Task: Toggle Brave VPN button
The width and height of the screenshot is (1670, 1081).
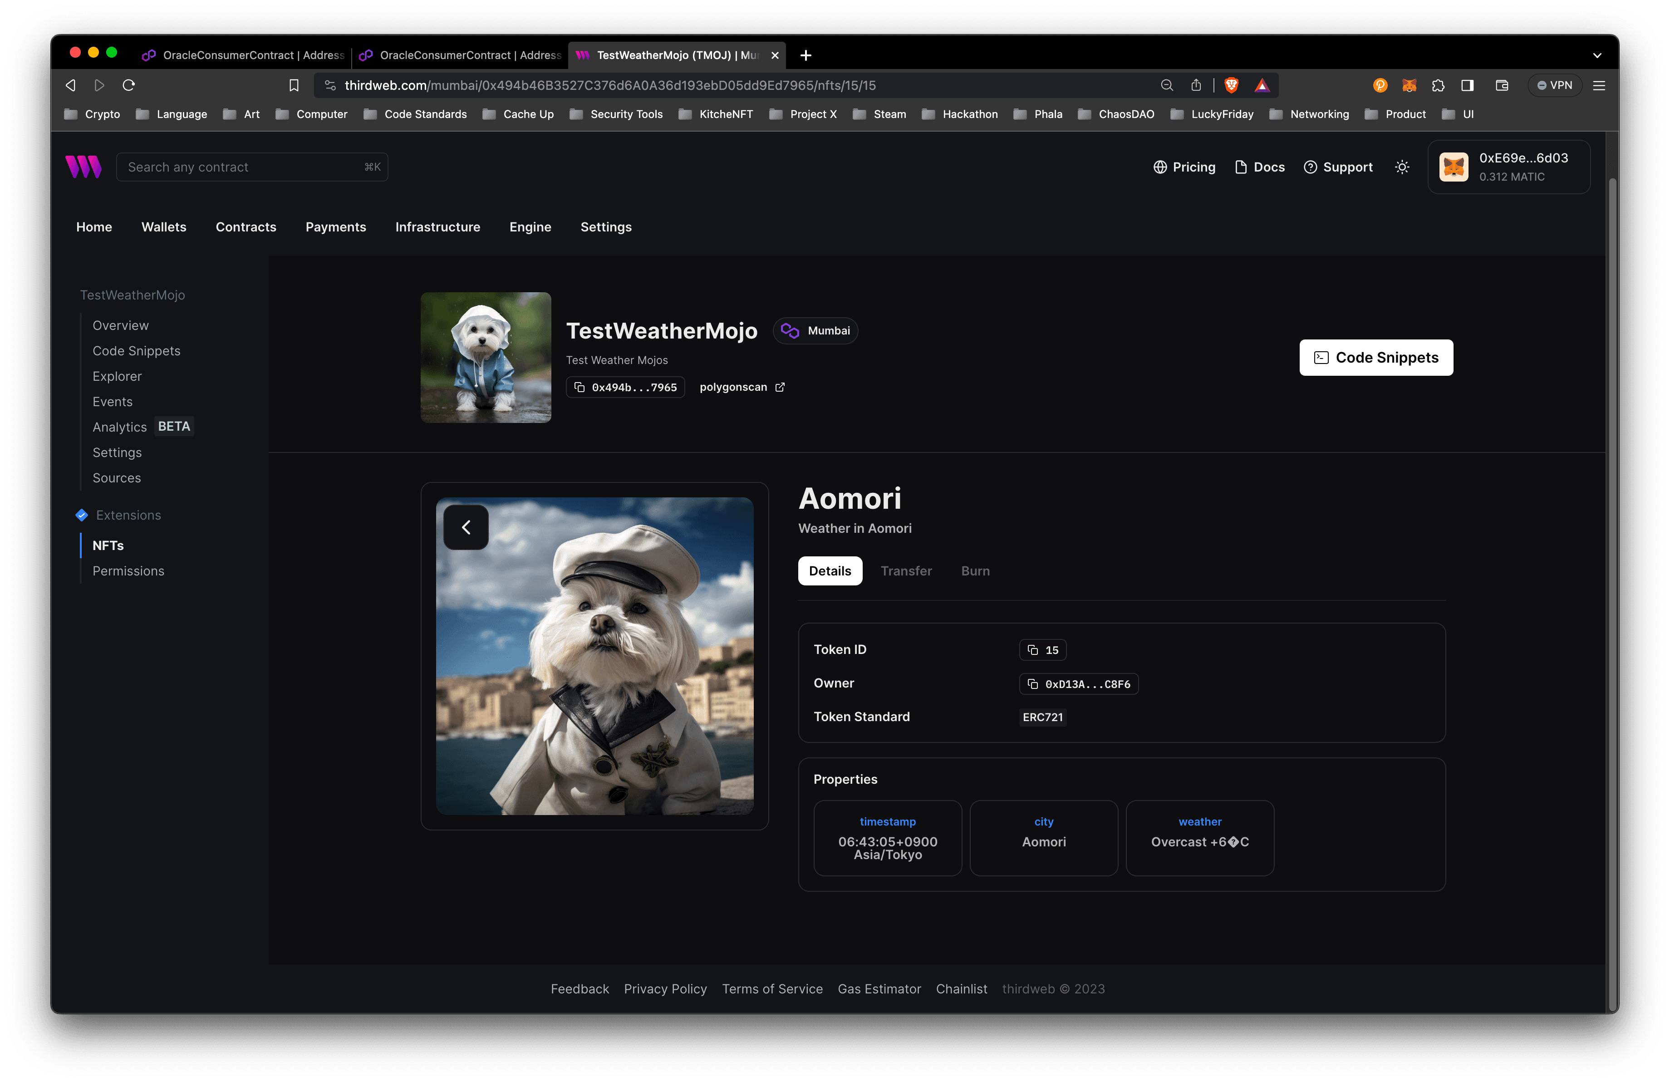Action: (x=1554, y=85)
